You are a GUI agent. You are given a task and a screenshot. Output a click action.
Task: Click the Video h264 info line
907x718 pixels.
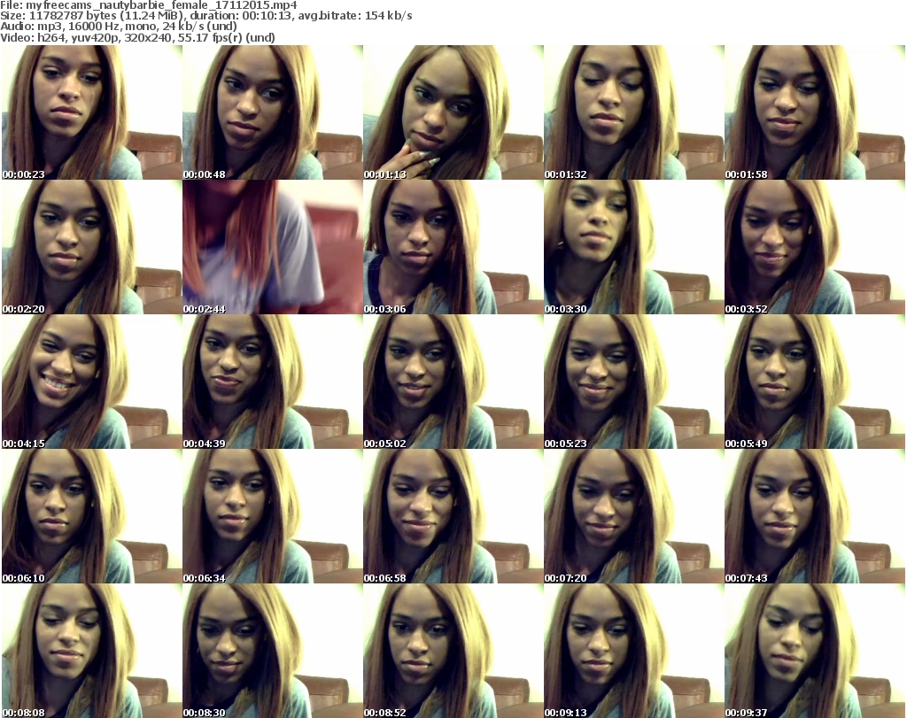pyautogui.click(x=137, y=37)
